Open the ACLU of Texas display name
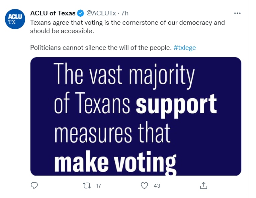This screenshot has height=198, width=256. (53, 13)
